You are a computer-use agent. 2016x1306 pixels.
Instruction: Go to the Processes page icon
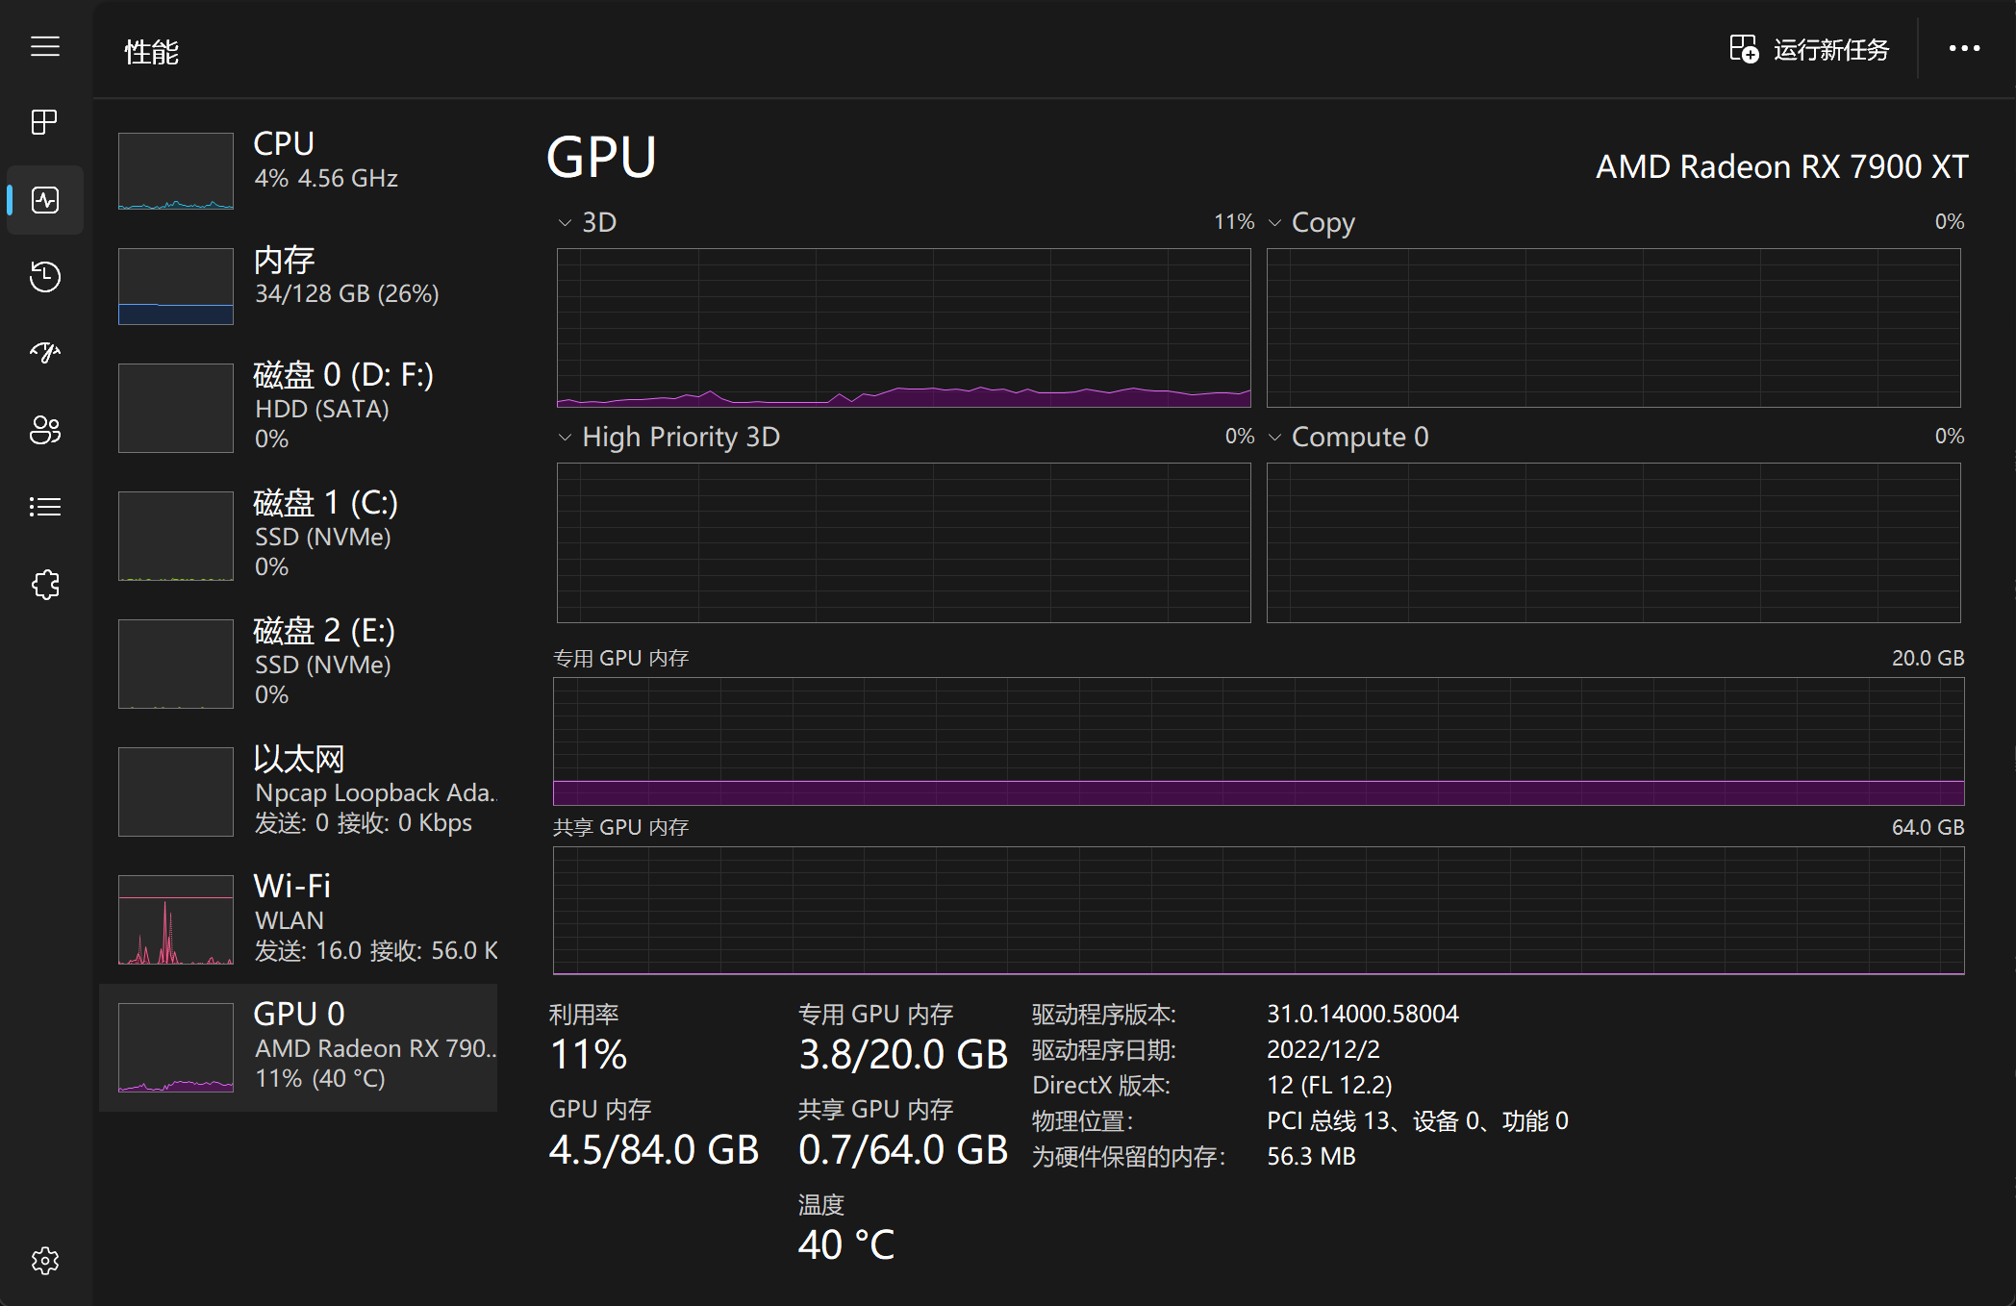click(45, 122)
